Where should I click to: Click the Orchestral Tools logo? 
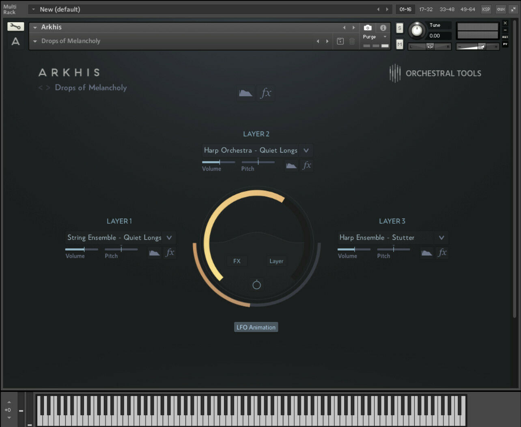pos(435,73)
